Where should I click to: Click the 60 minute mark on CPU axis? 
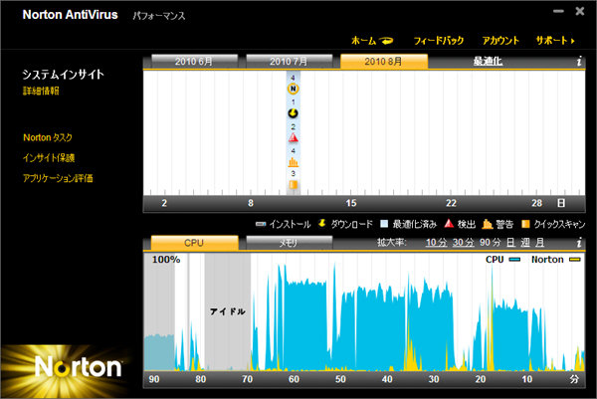click(x=294, y=379)
